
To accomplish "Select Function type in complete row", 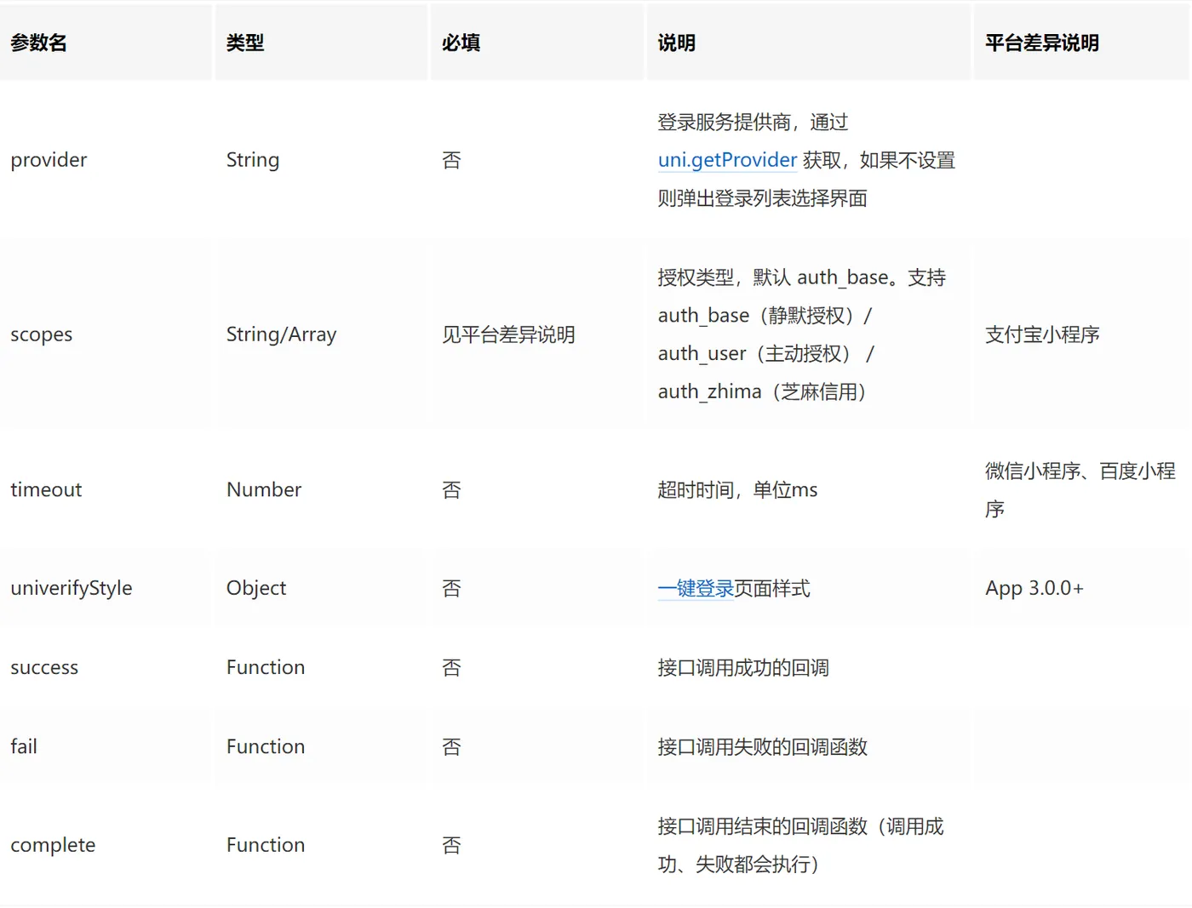I will [x=266, y=845].
